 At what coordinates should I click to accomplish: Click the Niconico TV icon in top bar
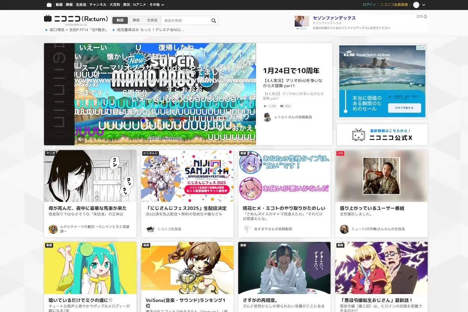(x=48, y=5)
